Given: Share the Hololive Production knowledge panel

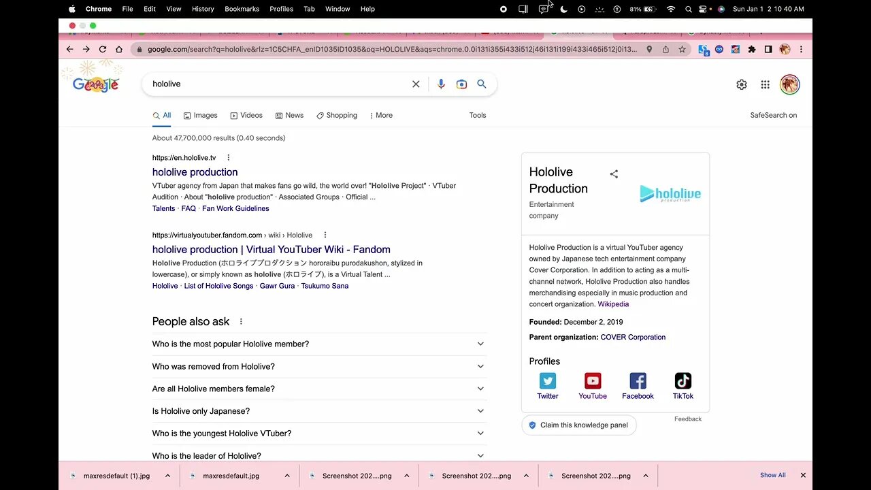Looking at the screenshot, I should coord(614,174).
